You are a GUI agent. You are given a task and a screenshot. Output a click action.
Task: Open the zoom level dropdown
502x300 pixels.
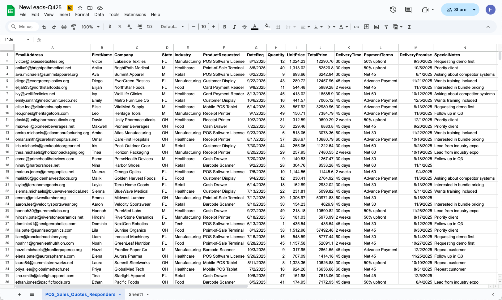(90, 27)
